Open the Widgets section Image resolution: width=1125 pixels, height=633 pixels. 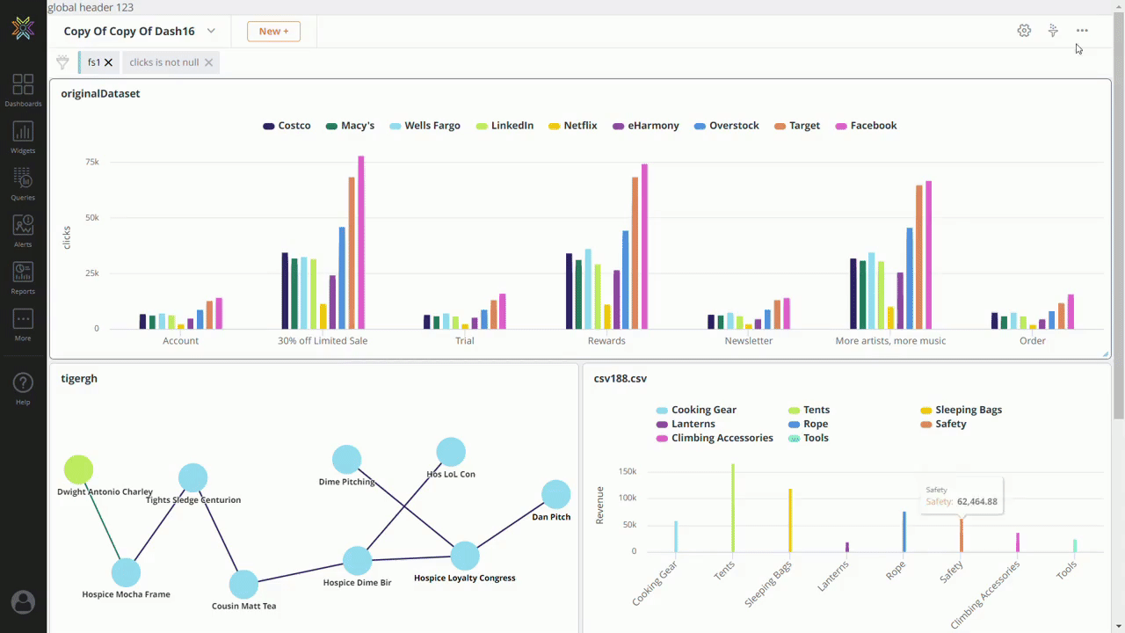coord(23,136)
